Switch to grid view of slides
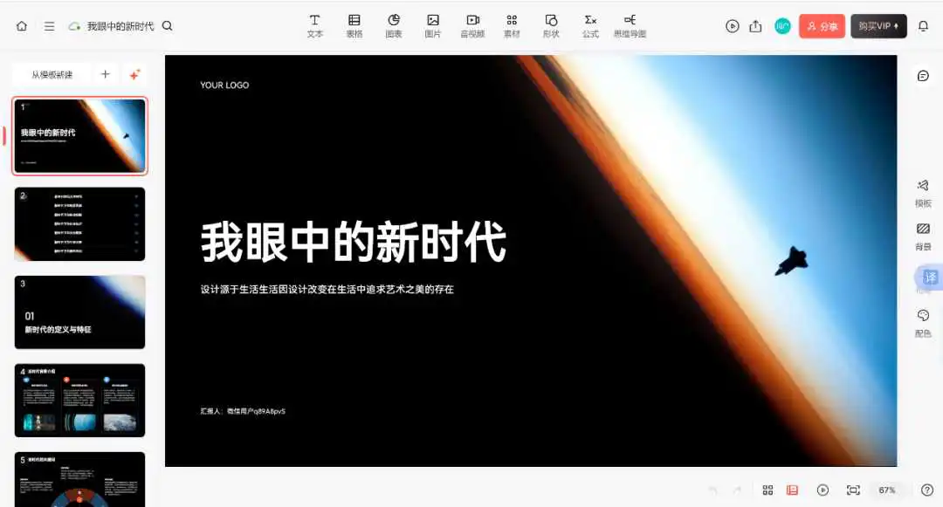Screen dimensions: 943x507 click(x=768, y=490)
